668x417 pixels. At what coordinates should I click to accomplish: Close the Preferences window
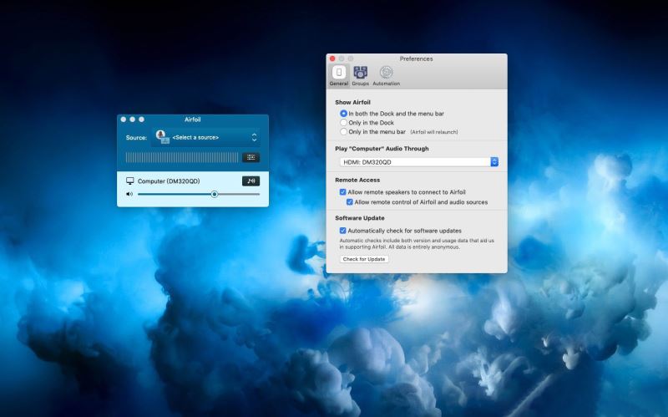point(332,58)
